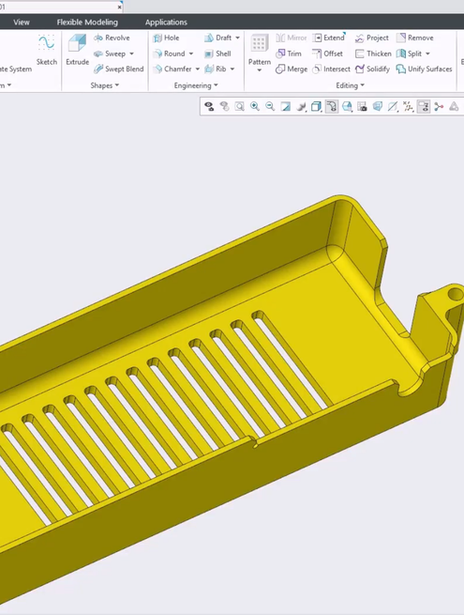Image resolution: width=464 pixels, height=615 pixels.
Task: Use the Shell tool
Action: tap(217, 54)
